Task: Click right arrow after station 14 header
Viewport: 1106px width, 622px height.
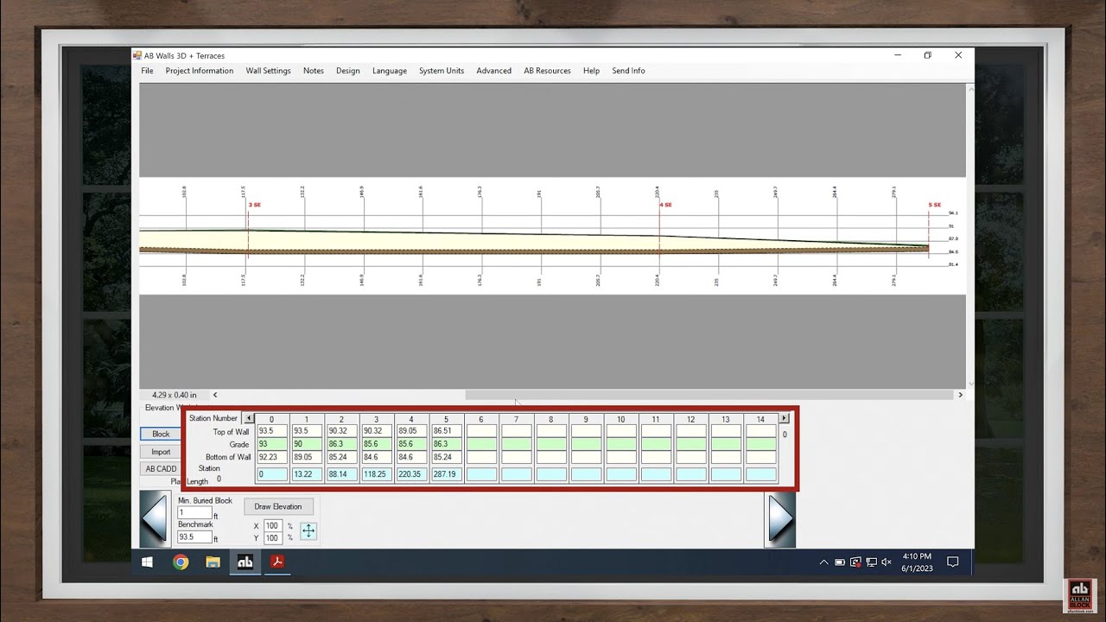Action: 784,418
